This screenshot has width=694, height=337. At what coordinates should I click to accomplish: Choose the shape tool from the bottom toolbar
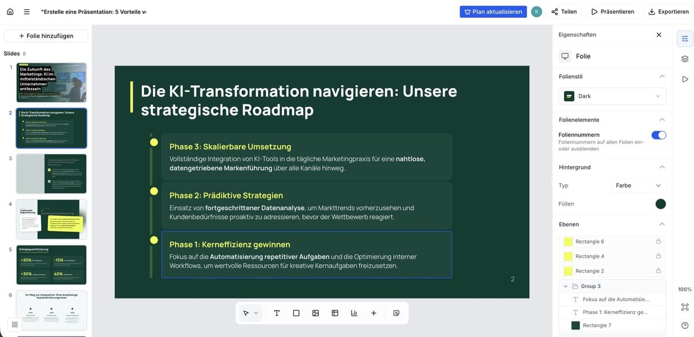point(296,312)
